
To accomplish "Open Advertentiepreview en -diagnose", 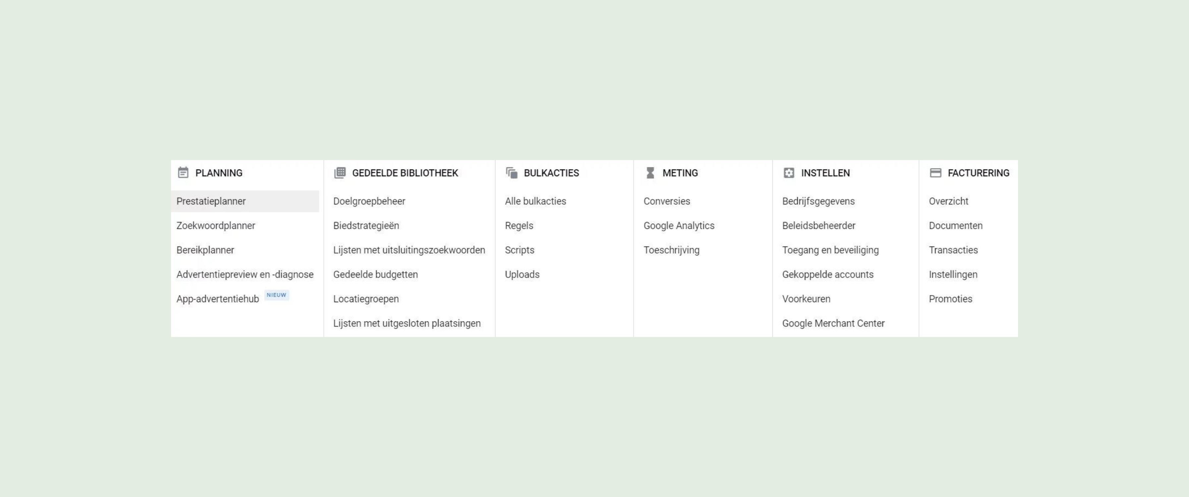I will 245,275.
